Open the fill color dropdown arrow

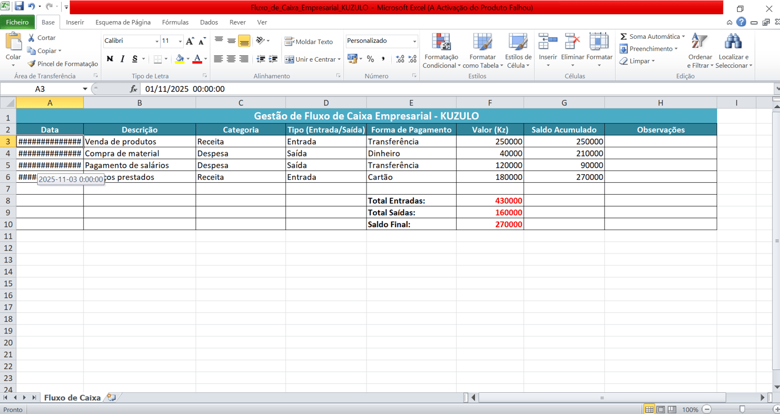(188, 59)
